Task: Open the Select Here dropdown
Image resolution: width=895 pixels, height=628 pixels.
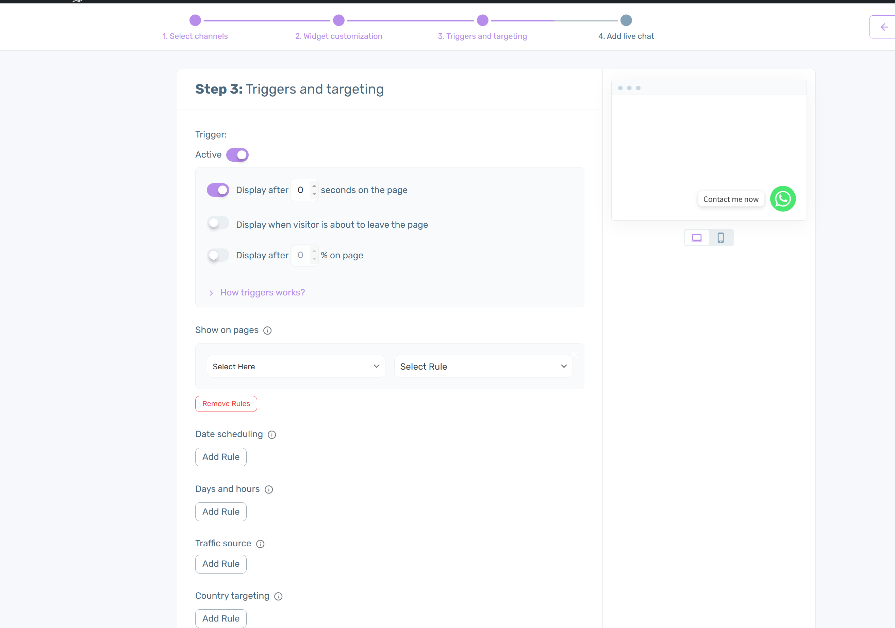Action: (296, 366)
